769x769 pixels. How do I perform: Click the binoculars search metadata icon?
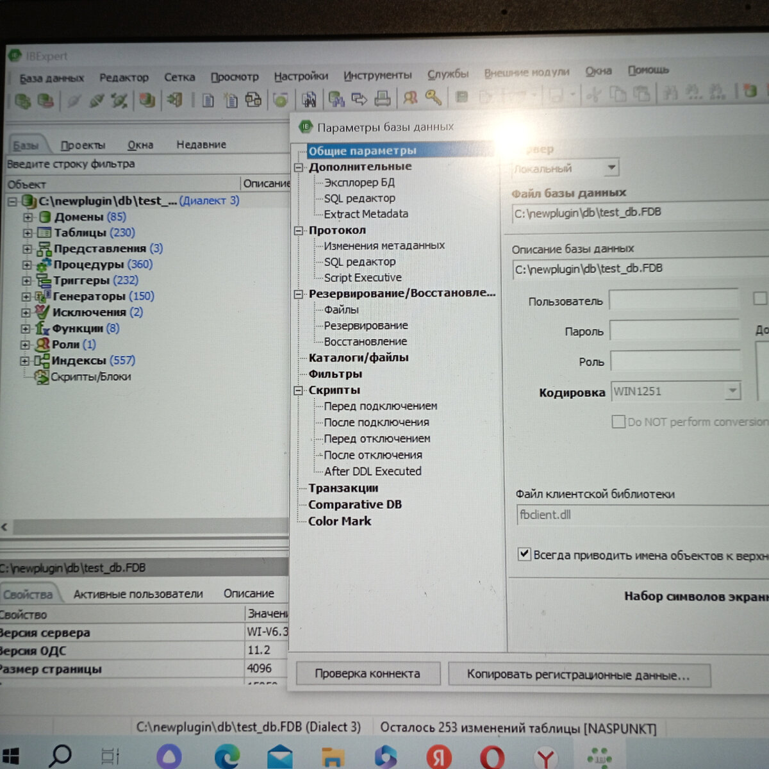tap(309, 99)
